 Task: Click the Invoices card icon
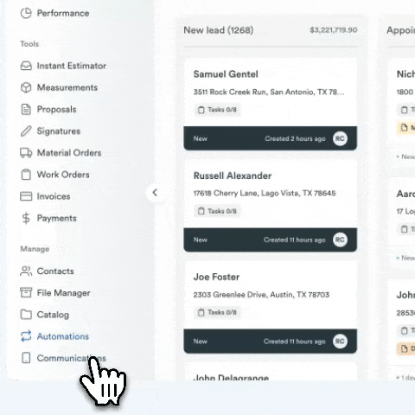point(26,196)
